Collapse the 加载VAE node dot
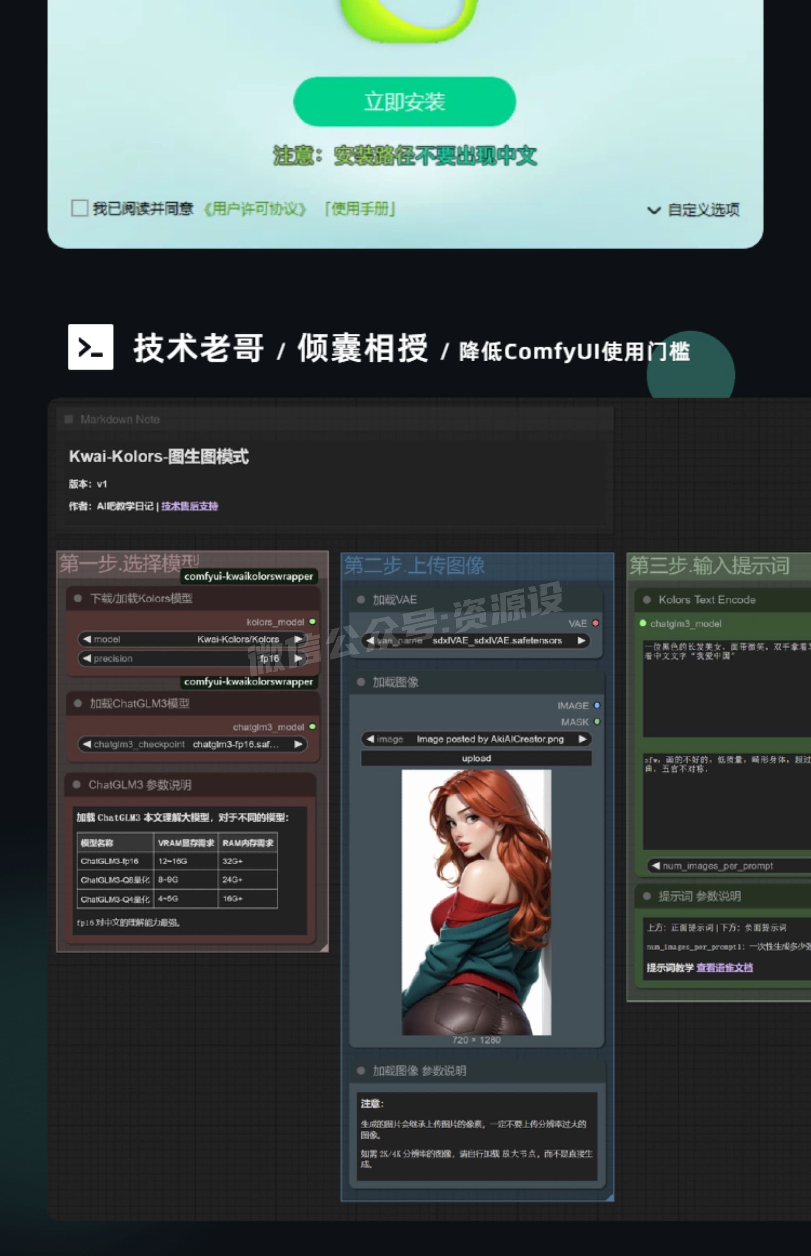This screenshot has height=1256, width=811. coord(361,600)
